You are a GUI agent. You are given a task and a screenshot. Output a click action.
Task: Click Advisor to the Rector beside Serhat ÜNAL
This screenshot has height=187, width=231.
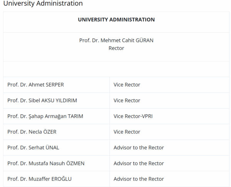[139, 147]
